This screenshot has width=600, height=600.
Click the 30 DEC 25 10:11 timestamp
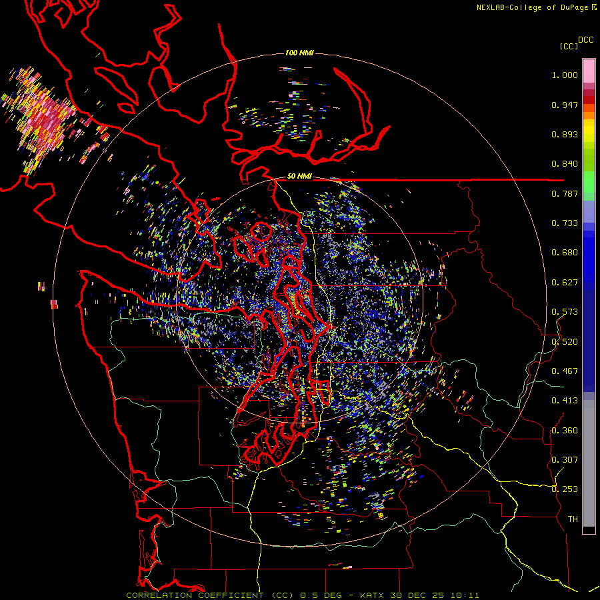(435, 595)
